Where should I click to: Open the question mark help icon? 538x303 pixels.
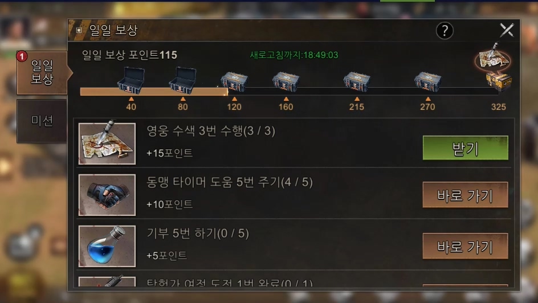(445, 31)
